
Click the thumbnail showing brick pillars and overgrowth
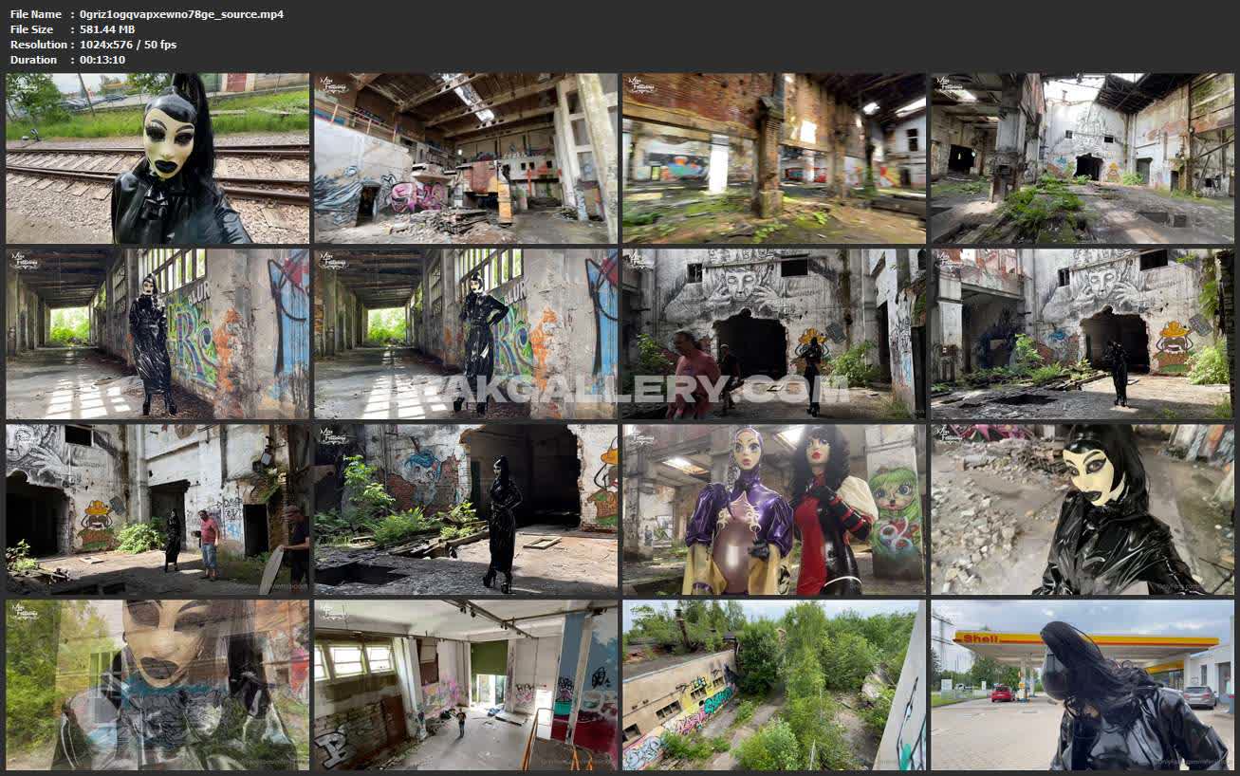pos(774,158)
